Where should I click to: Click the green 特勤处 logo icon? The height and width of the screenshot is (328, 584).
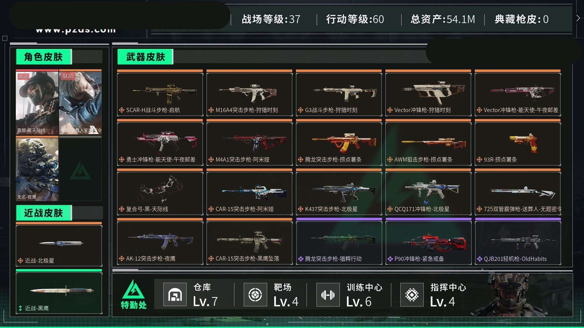click(134, 289)
